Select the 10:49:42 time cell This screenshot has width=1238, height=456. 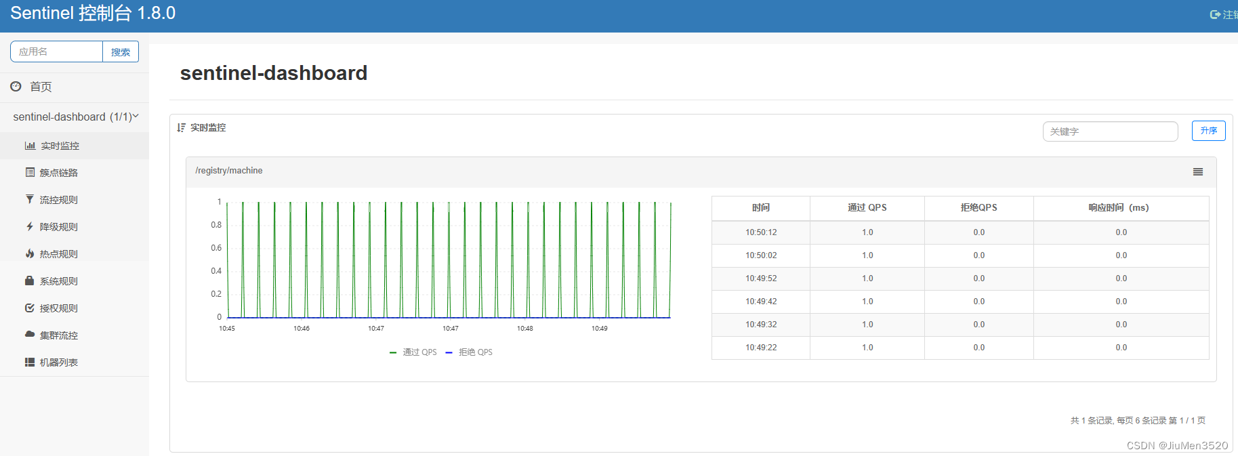pyautogui.click(x=761, y=302)
